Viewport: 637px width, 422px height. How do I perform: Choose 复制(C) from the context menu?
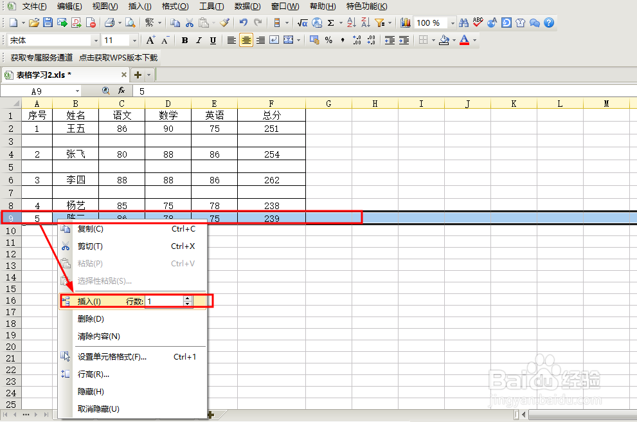134,229
